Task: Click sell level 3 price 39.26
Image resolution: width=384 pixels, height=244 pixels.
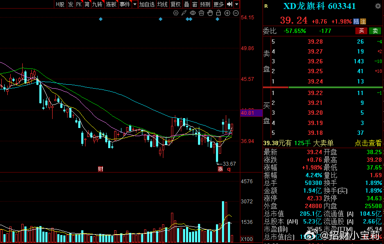Action: pyautogui.click(x=315, y=61)
